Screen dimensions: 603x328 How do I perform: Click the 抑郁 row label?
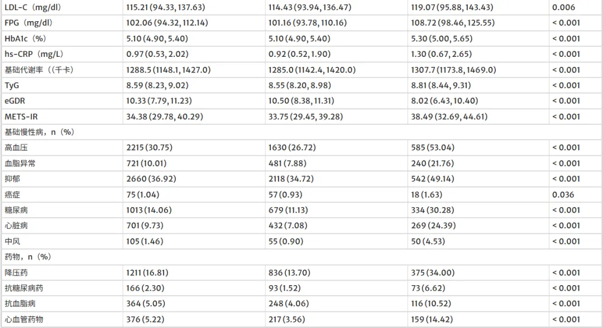pos(12,179)
